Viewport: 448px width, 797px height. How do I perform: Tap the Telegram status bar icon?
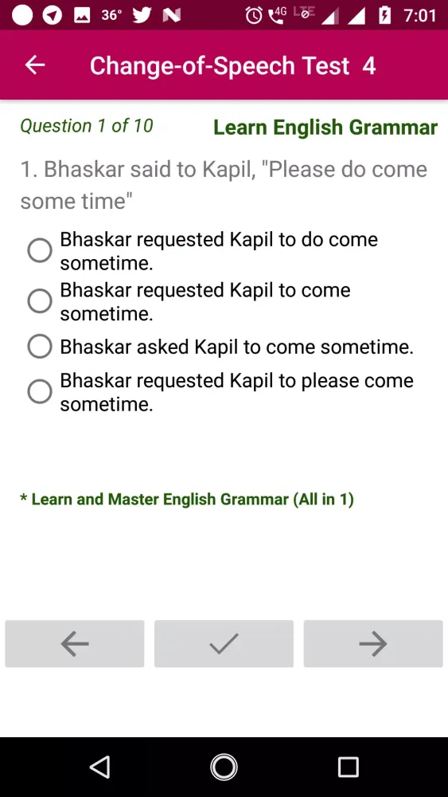pyautogui.click(x=53, y=16)
